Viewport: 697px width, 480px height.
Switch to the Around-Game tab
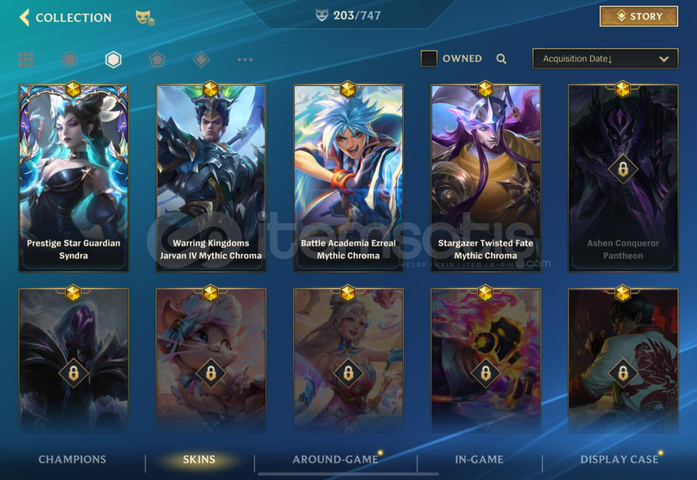pos(335,459)
